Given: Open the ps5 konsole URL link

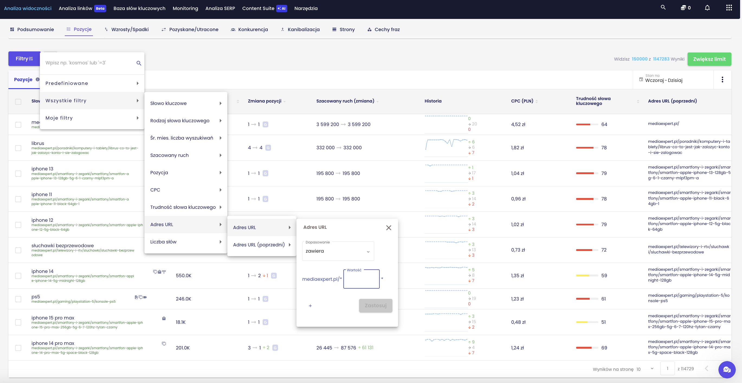Looking at the screenshot, I should point(73,302).
